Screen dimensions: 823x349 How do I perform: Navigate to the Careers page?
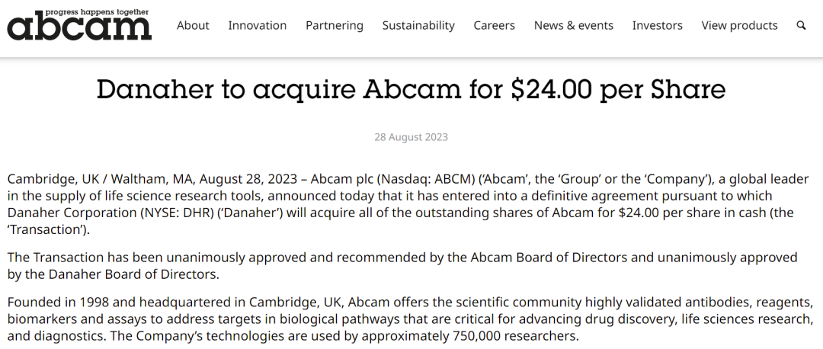tap(495, 26)
